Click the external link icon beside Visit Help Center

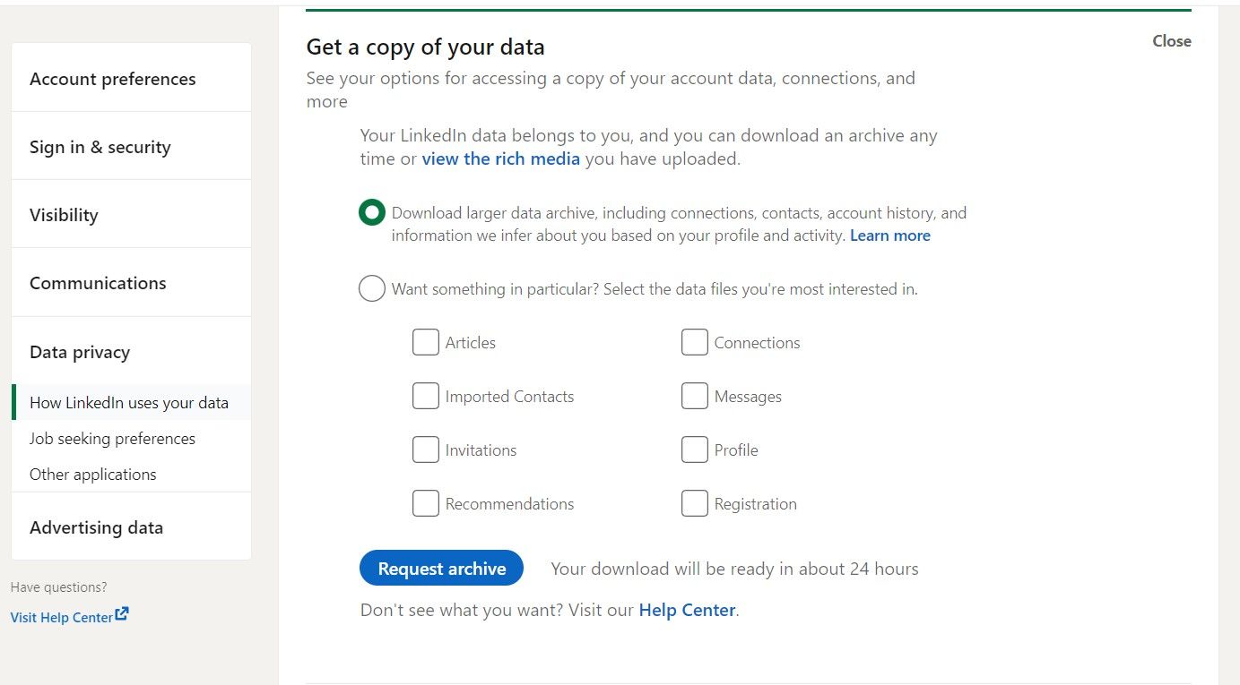click(x=122, y=614)
